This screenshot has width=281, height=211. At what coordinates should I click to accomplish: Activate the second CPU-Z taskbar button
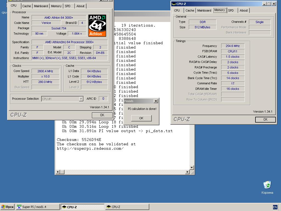click(127, 207)
